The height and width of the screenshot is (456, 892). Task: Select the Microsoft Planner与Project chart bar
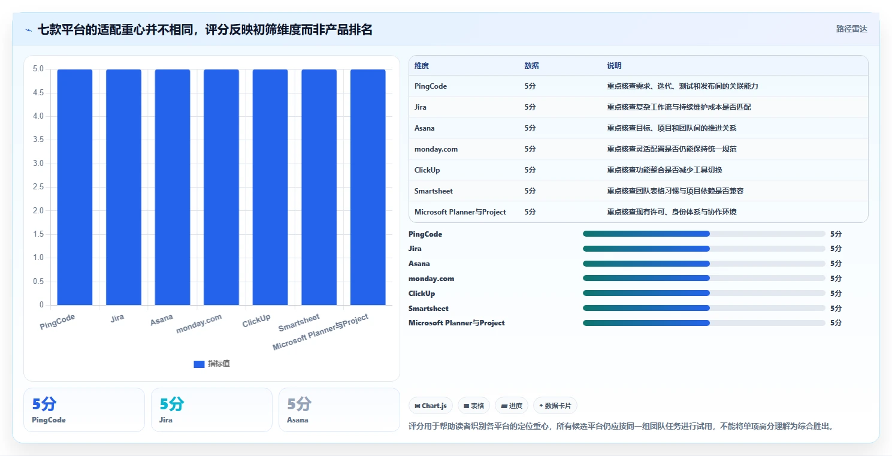[x=368, y=187]
